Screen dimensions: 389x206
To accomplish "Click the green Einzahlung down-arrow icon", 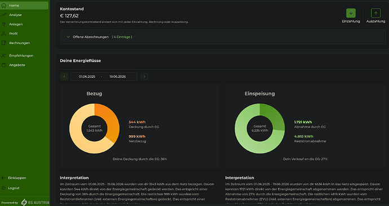I will pyautogui.click(x=351, y=13).
